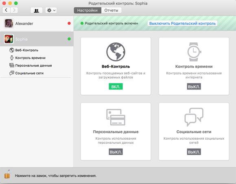Switch to the Отчеты tab
Viewport: 236px width, 184px height.
[x=111, y=11]
